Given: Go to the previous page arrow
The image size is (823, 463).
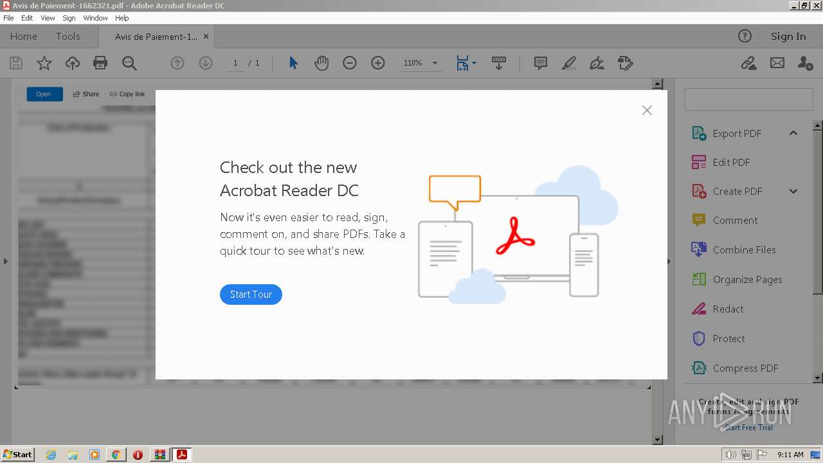Looking at the screenshot, I should [x=177, y=63].
